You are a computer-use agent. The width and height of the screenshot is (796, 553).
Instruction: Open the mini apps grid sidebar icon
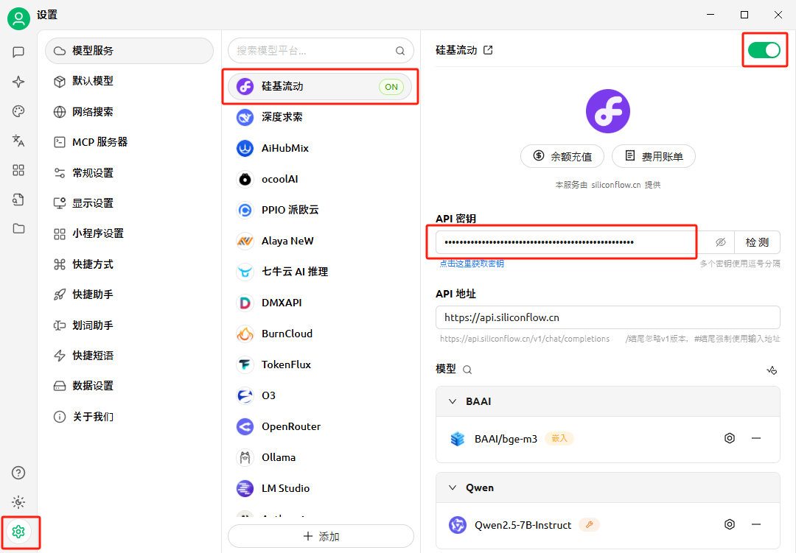point(18,170)
